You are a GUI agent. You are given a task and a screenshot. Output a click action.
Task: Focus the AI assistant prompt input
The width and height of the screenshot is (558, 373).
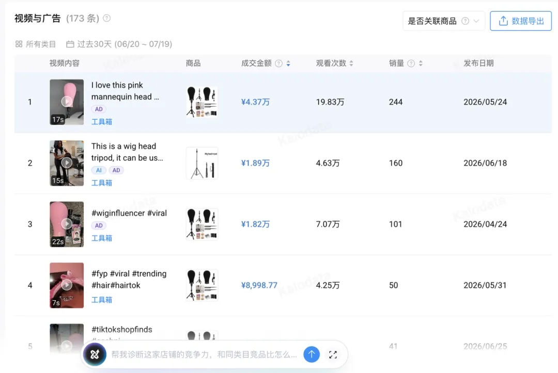coord(204,354)
